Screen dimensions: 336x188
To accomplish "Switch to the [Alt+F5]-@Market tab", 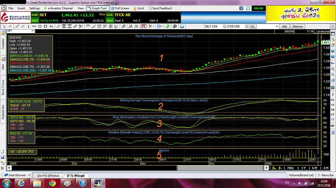I will pos(48,176).
